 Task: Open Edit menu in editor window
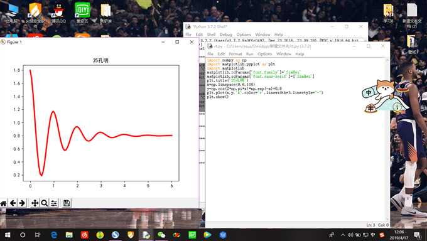click(x=221, y=54)
